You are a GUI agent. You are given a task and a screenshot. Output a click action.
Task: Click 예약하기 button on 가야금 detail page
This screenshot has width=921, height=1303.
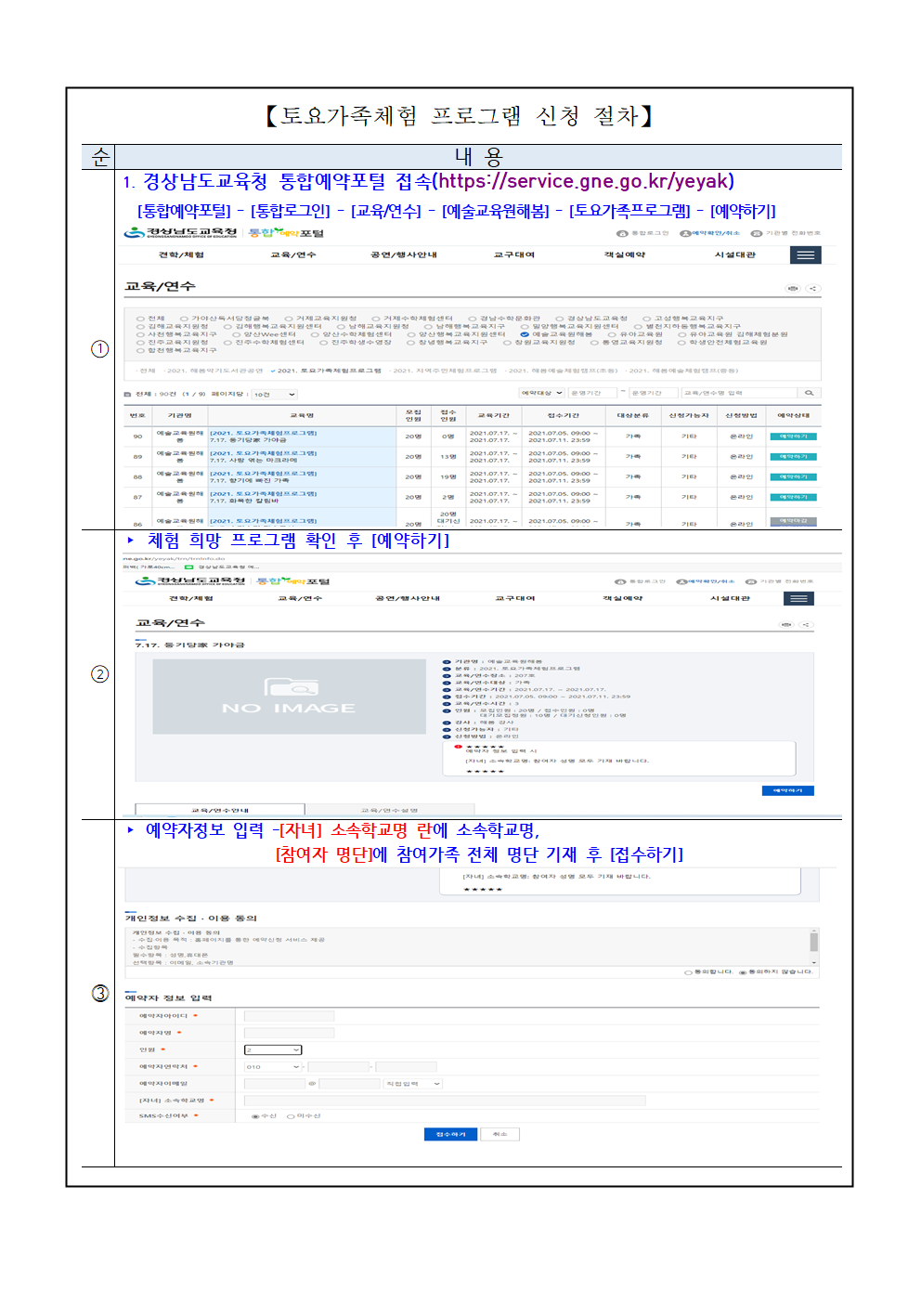point(788,791)
